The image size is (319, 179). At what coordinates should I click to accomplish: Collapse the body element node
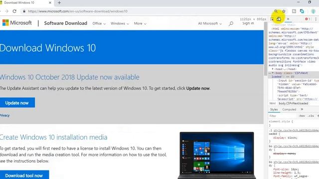click(x=273, y=73)
